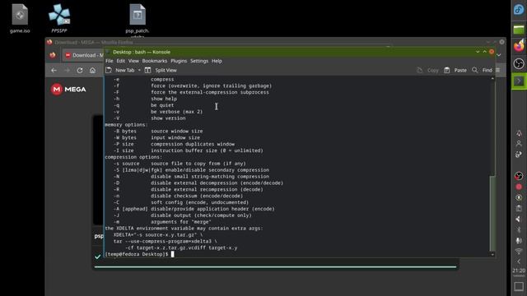Open clipboard tray icon
Viewport: 527px width, 296px height.
pyautogui.click(x=519, y=208)
